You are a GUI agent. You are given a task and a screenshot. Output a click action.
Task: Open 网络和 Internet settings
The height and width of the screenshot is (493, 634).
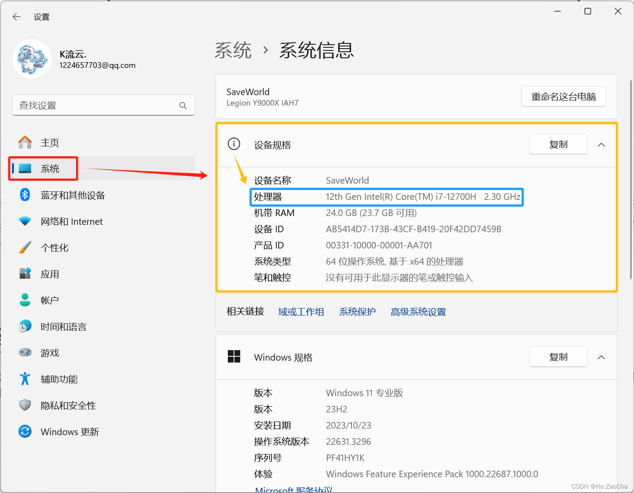[x=103, y=221]
